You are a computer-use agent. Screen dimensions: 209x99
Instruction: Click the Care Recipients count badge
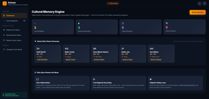point(24,21)
